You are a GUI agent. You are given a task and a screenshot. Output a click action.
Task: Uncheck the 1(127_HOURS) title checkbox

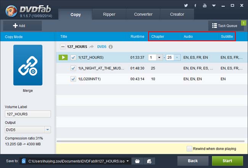coord(73,57)
